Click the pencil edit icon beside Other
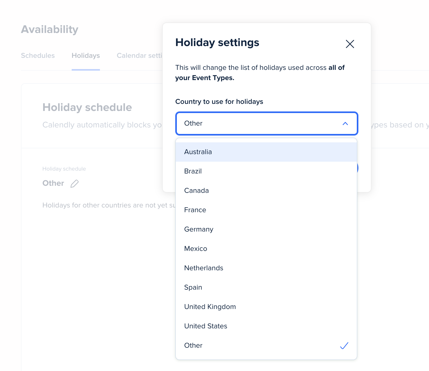 click(x=75, y=184)
